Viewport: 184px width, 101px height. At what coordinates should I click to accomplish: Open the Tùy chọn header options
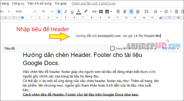(x=170, y=48)
